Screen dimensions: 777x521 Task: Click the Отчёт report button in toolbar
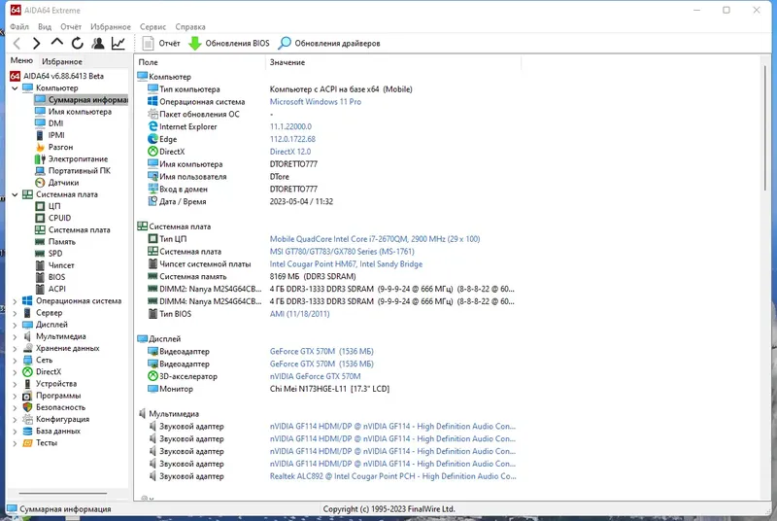[161, 44]
